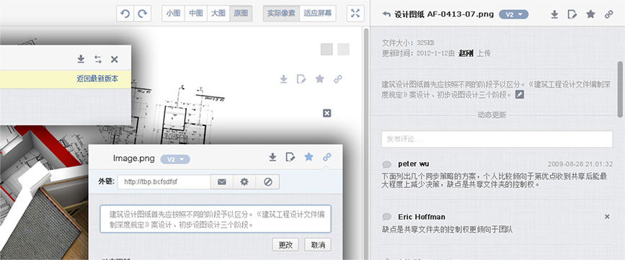Click 设计图纸 AF-0413-07.png title

444,14
